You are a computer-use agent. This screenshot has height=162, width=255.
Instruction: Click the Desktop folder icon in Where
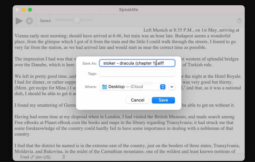(x=104, y=87)
